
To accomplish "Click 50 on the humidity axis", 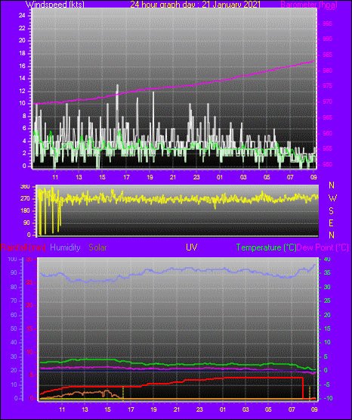I will coord(14,328).
